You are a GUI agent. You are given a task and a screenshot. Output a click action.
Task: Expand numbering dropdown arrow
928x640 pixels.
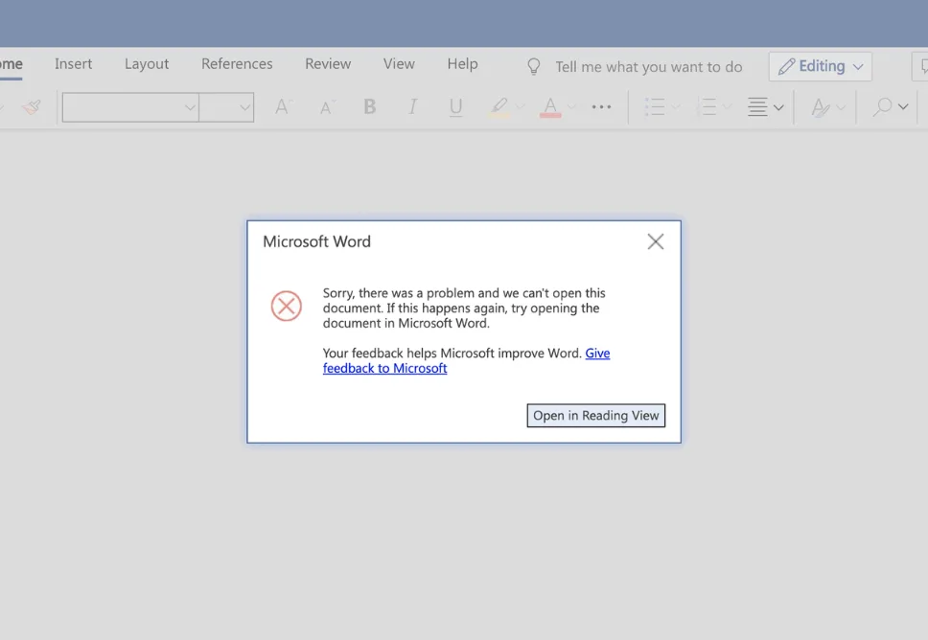[x=727, y=107]
